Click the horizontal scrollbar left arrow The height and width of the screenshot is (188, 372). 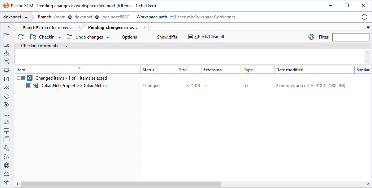[x=18, y=184]
